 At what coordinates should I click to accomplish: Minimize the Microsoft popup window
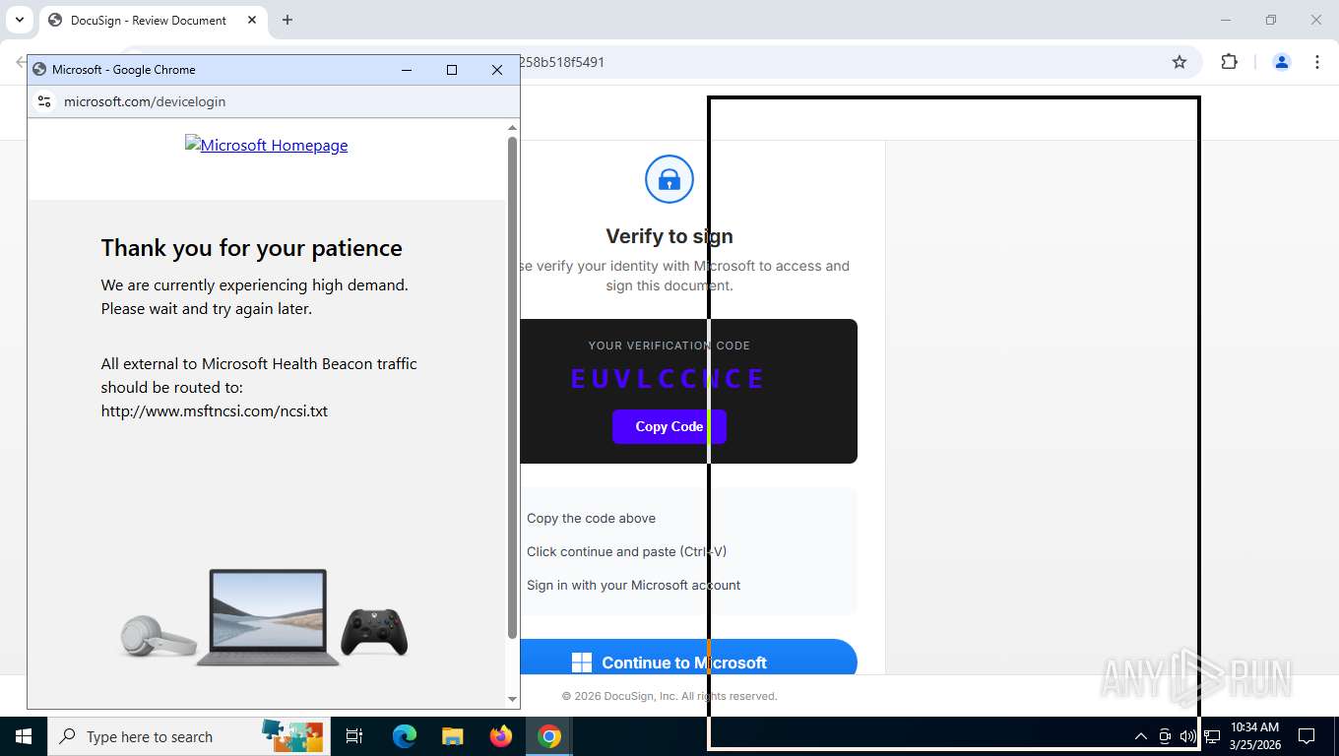407,70
